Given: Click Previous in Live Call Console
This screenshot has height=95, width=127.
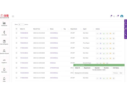Looking at the screenshot, I should (116, 73).
